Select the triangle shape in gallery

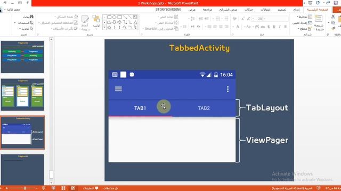point(135,22)
